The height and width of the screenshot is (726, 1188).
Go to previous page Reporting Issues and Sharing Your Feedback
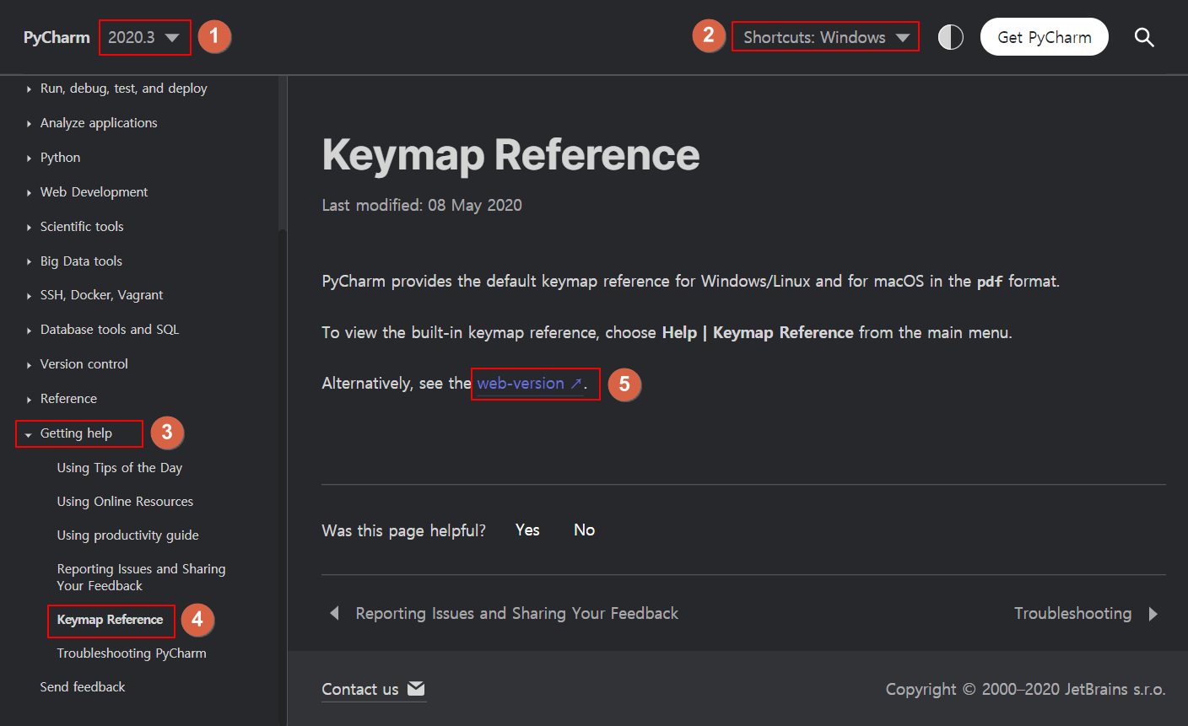point(516,614)
